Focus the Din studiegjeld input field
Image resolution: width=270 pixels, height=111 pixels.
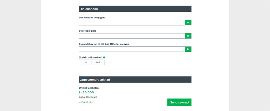(132, 36)
